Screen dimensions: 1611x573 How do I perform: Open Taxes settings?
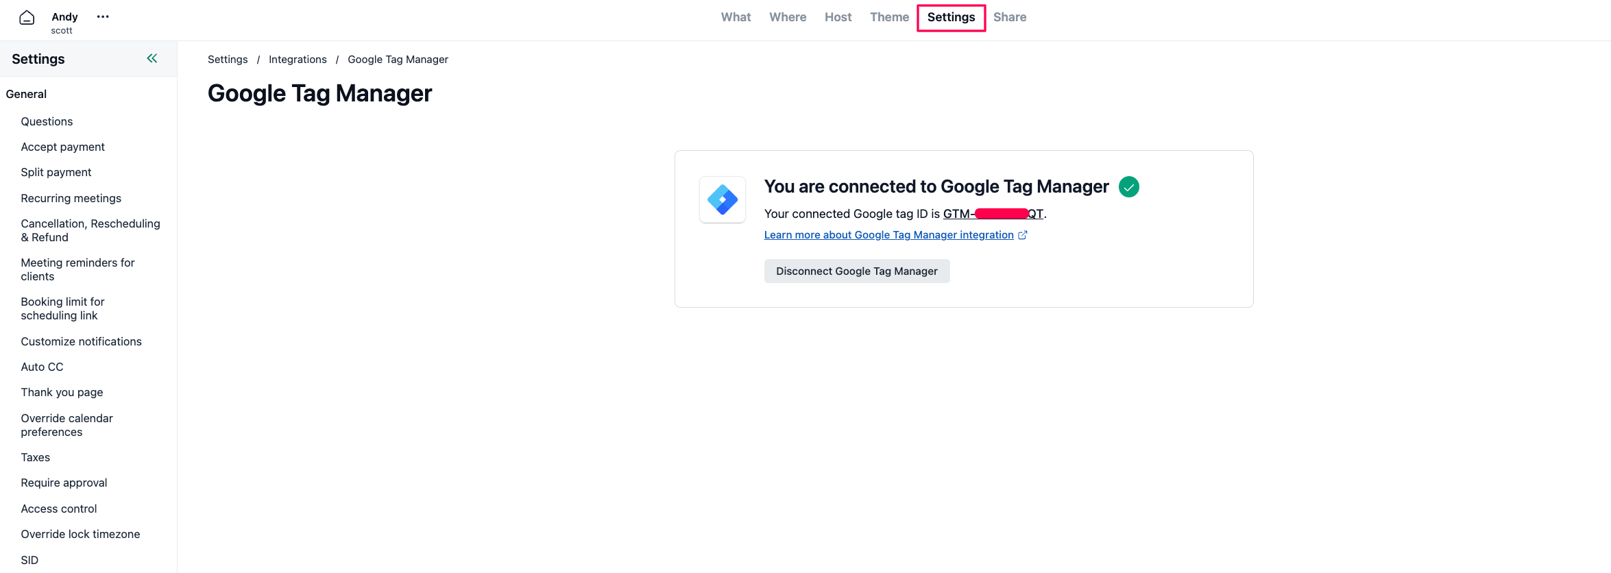(x=35, y=457)
